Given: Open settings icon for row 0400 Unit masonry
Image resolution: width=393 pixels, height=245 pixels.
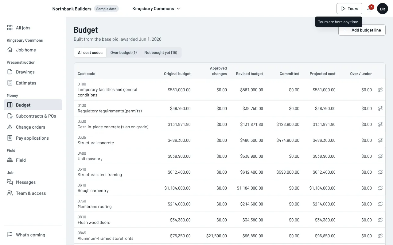Looking at the screenshot, I should click(380, 156).
